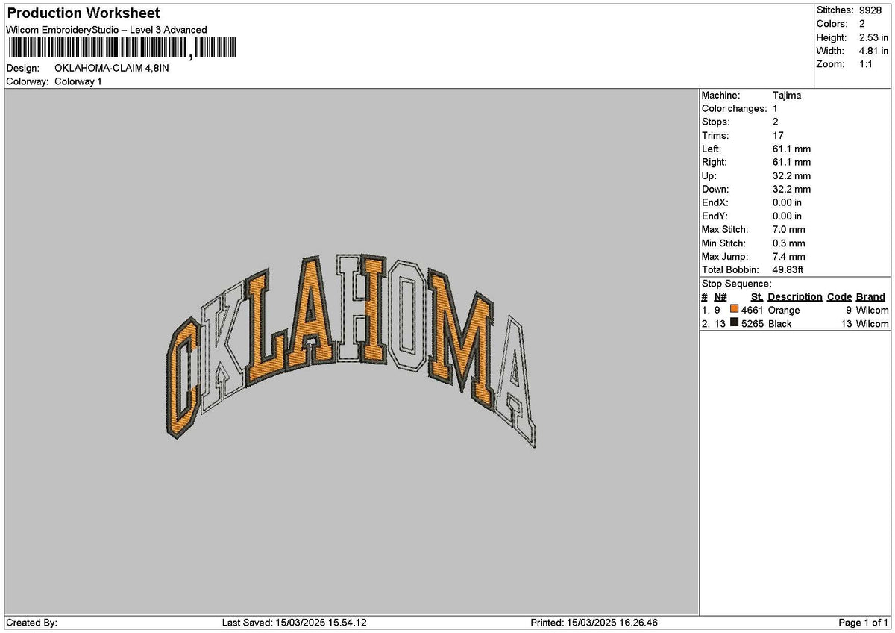
Task: Click the Height value '2.53 in'
Action: 874,37
